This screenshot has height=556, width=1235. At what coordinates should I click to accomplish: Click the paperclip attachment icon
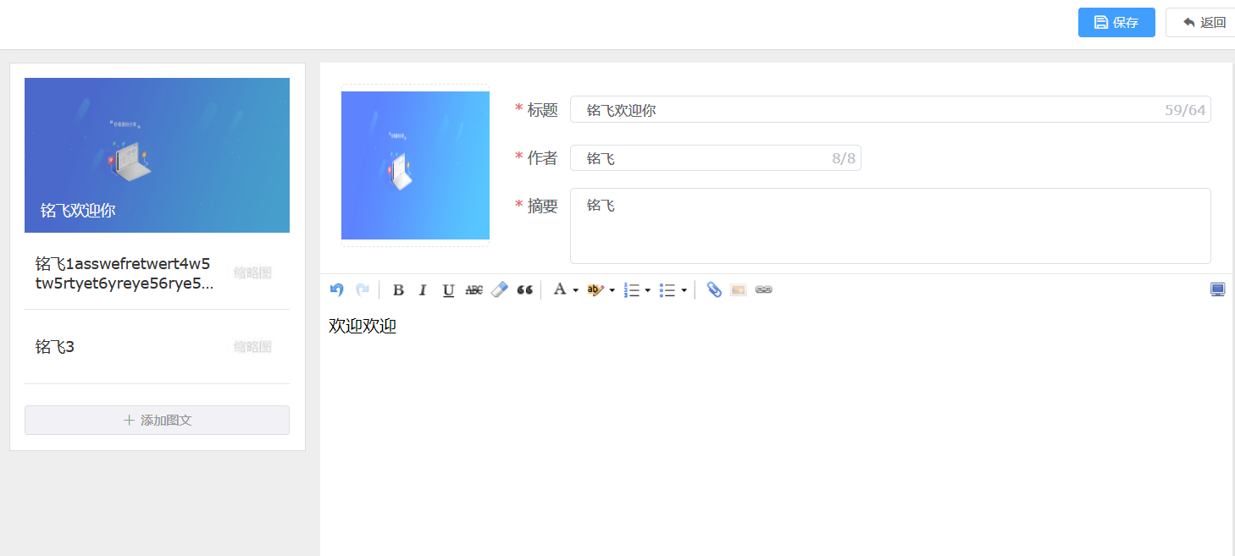click(714, 290)
